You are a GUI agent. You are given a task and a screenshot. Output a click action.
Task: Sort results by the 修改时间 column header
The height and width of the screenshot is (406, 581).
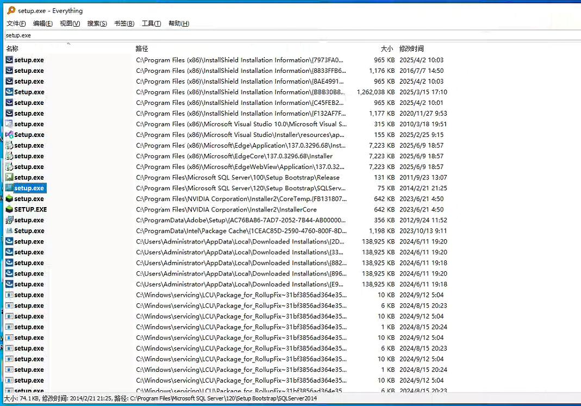411,48
